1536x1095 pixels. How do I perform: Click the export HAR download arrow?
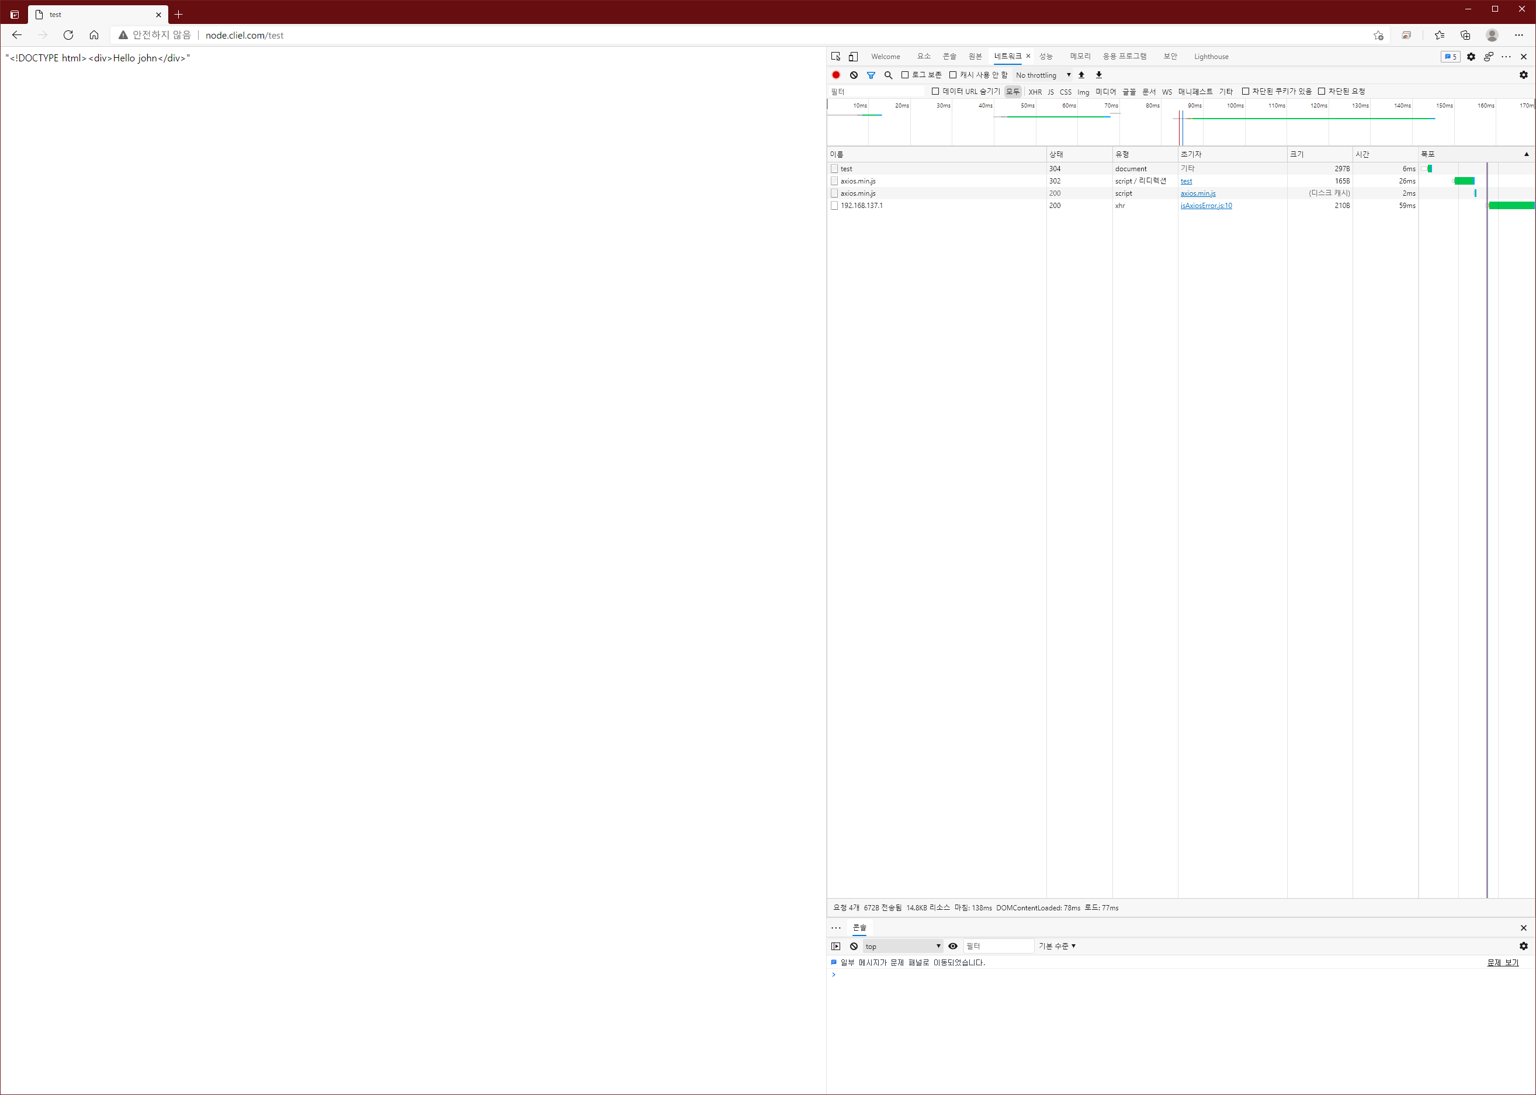1099,75
